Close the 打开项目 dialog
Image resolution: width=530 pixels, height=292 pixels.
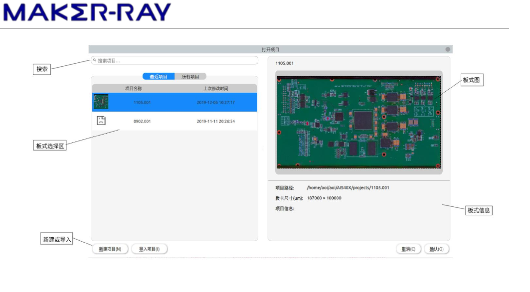coord(448,49)
